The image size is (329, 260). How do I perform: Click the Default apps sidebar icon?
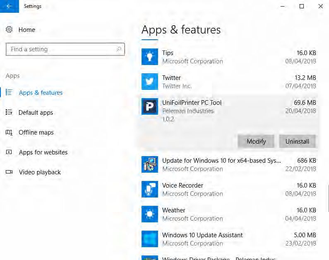click(9, 112)
